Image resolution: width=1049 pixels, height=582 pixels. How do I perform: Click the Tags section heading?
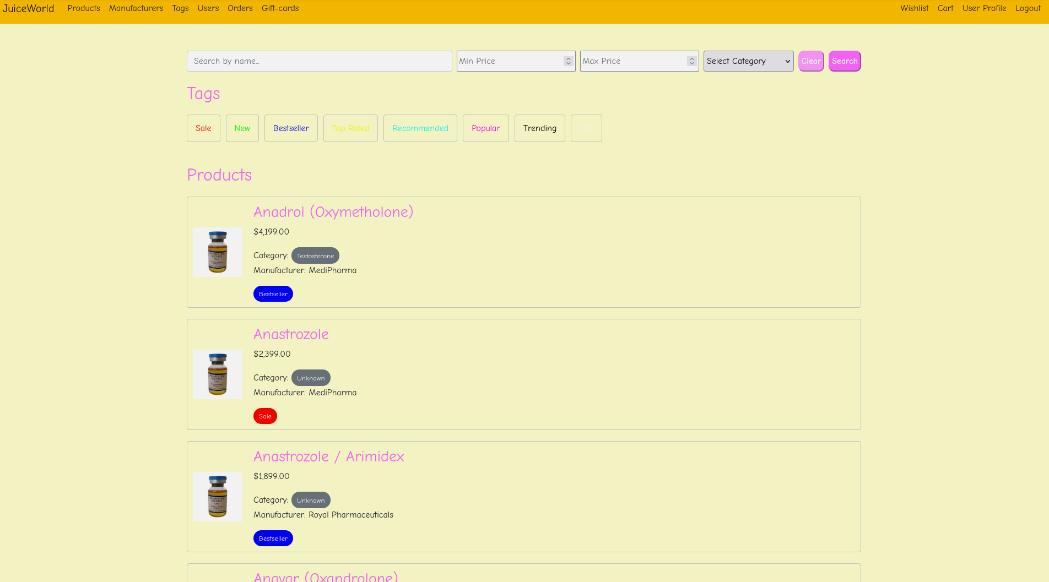coord(203,94)
